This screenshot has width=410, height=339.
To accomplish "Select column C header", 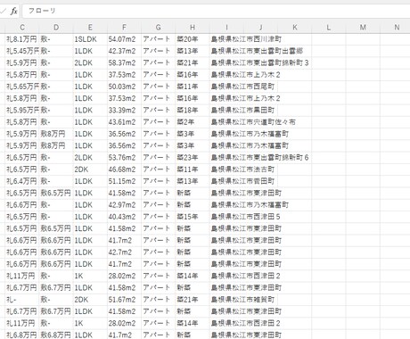I will [22, 28].
